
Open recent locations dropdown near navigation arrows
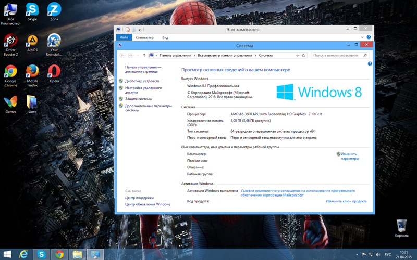[x=138, y=55]
